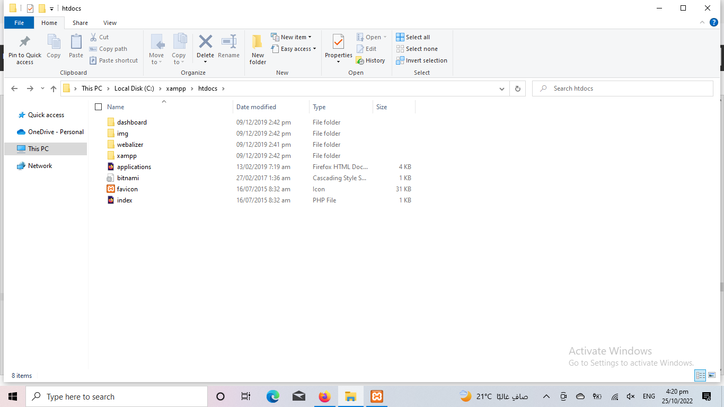
Task: Expand the address bar history dropdown
Action: pyautogui.click(x=501, y=89)
